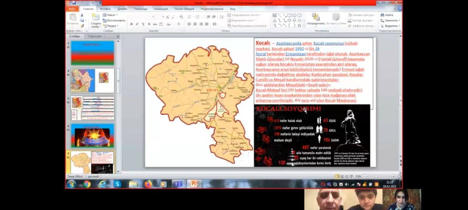Toggle italic К formatting
Viewport: 468px width, 210px height.
pos(137,24)
